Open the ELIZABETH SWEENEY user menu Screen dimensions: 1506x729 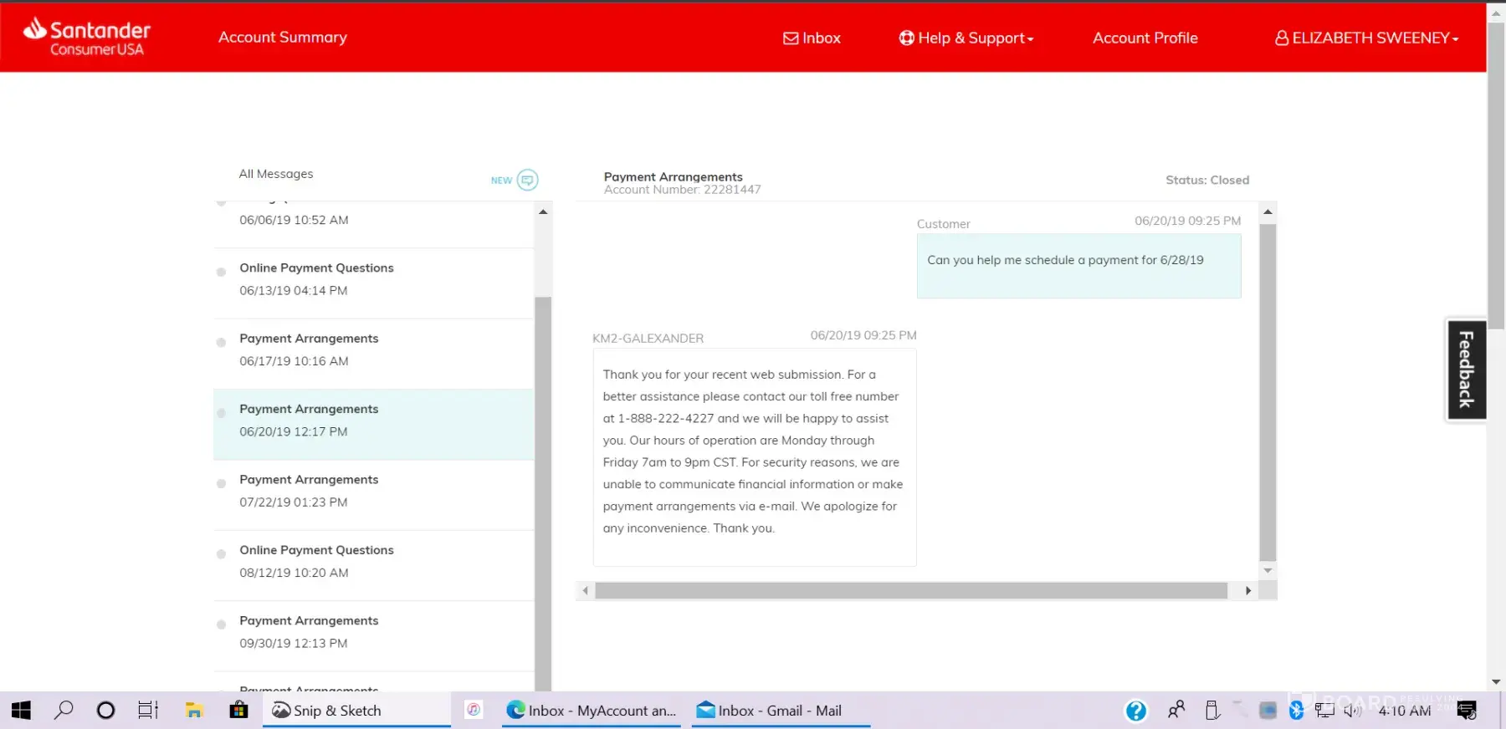(1366, 38)
